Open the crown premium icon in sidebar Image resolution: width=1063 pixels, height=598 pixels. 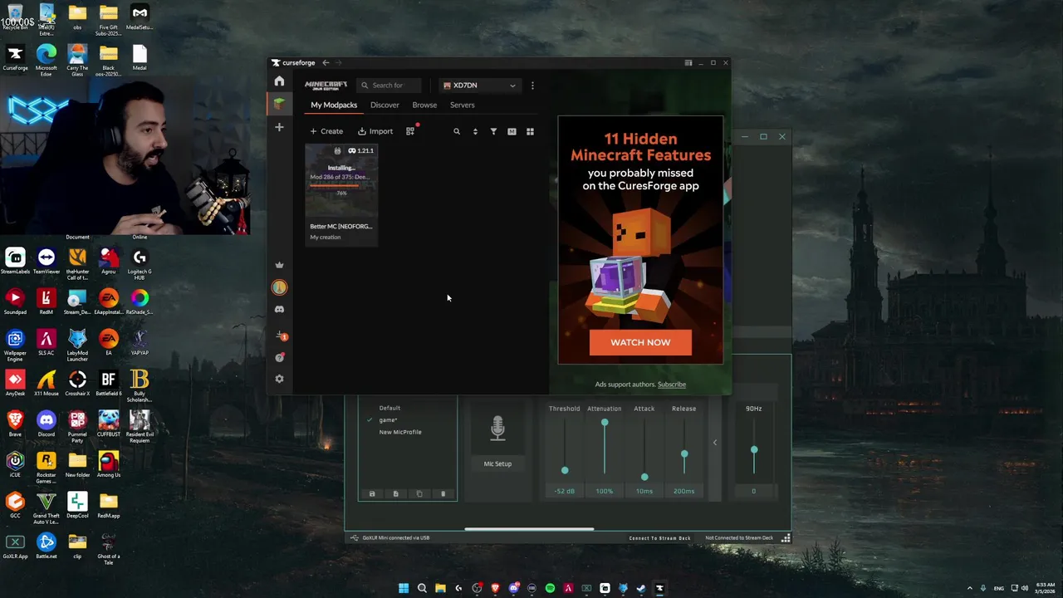tap(279, 265)
